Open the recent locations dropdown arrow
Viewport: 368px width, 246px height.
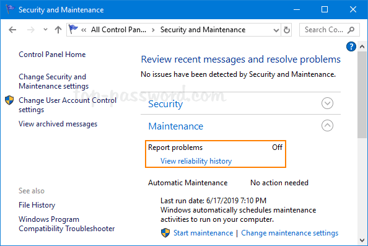45,30
